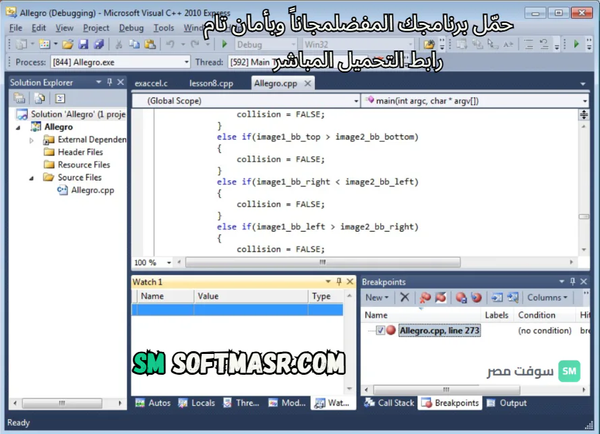This screenshot has width=600, height=434.
Task: Open the View menu
Action: (64, 28)
